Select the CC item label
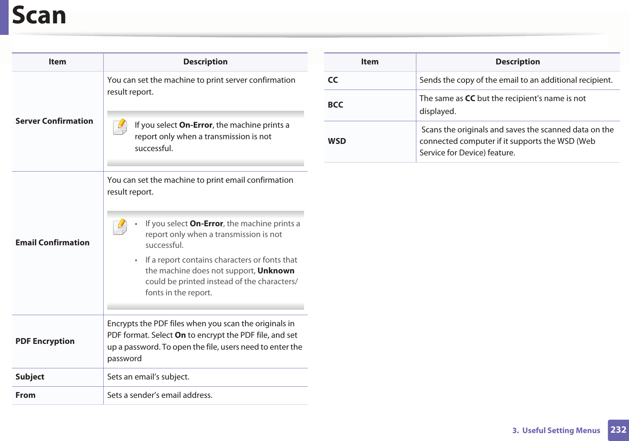629x441 pixels. pos(333,80)
